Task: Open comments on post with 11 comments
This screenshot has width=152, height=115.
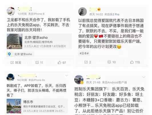Action: pyautogui.click(x=39, y=63)
